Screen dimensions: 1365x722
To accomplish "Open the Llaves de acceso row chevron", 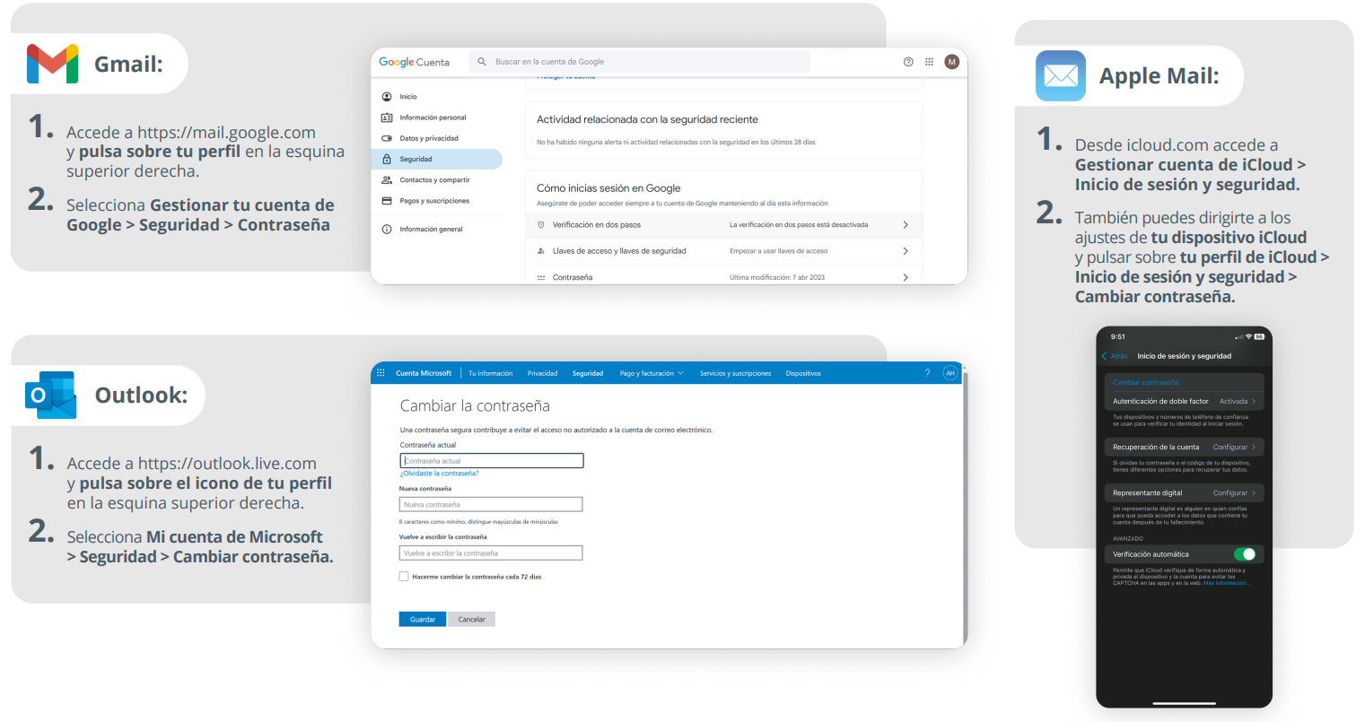I will pos(906,251).
